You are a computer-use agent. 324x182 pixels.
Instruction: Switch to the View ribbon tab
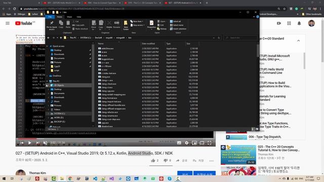79,17
